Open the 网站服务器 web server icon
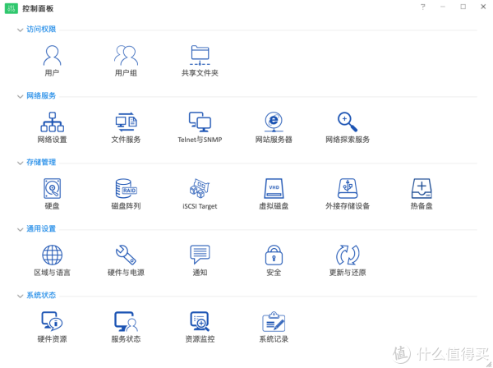Screen dimensions: 493x368 274,122
